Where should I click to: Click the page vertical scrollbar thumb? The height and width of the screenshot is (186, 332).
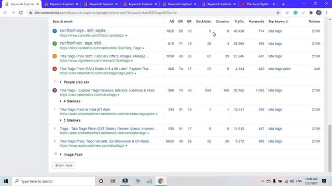point(330,148)
